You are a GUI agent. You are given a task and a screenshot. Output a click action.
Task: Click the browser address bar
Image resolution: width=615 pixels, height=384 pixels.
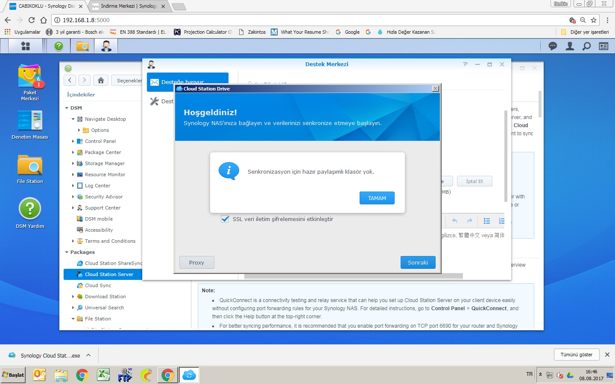tap(299, 20)
